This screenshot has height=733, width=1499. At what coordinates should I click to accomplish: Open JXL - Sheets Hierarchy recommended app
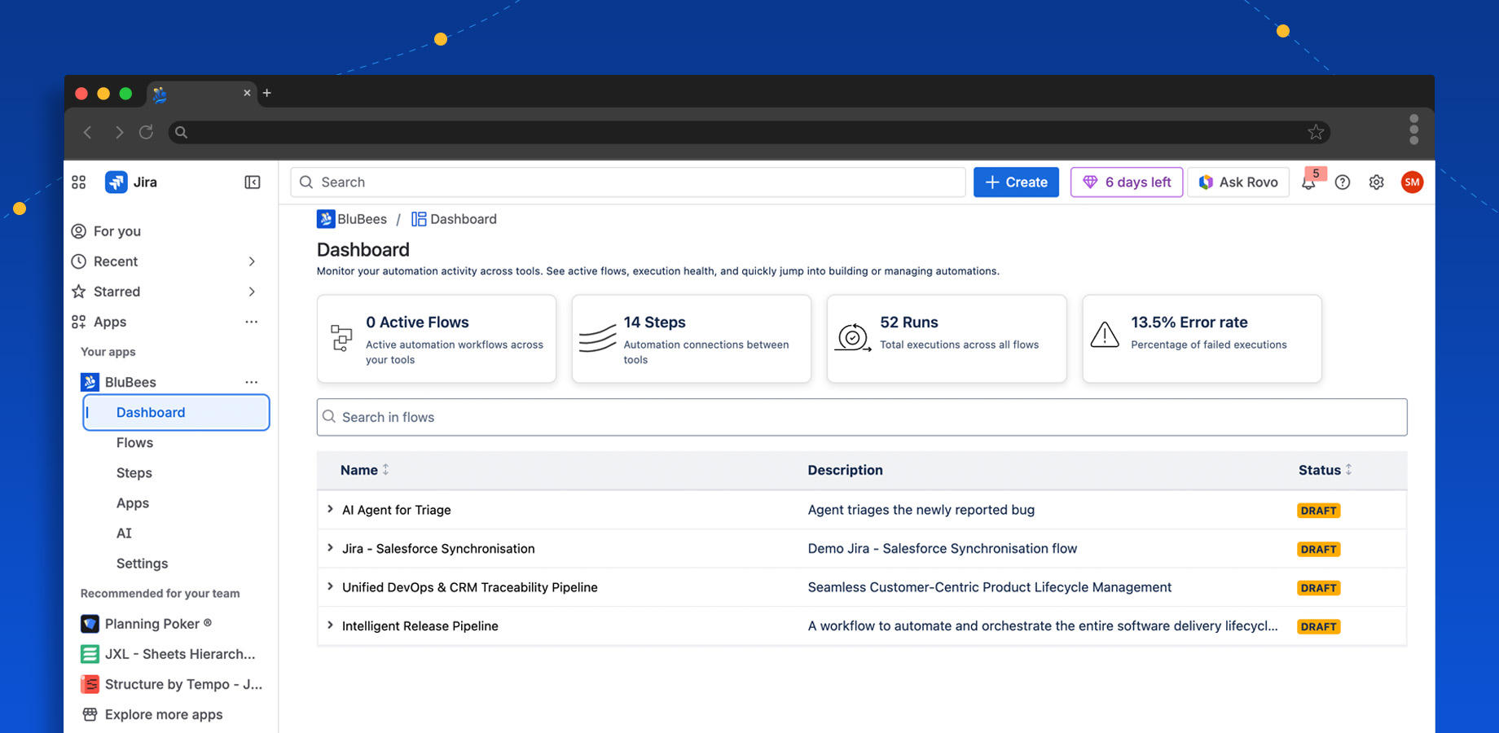point(180,654)
